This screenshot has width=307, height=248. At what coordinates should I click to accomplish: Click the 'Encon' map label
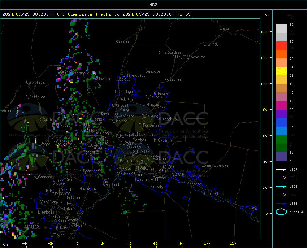tap(225, 28)
